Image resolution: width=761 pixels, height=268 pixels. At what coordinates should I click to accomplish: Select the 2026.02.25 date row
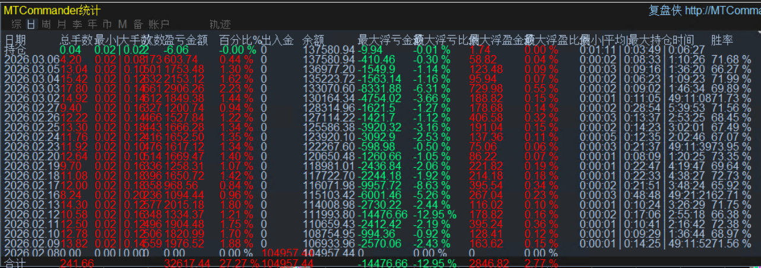point(32,126)
